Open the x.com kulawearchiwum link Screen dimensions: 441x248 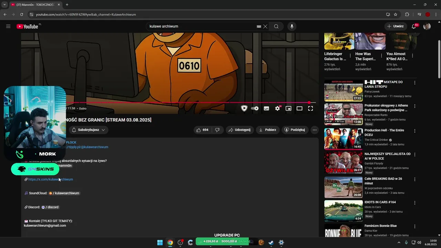(x=51, y=179)
